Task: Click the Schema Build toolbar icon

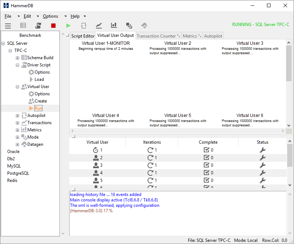Action: [23, 26]
